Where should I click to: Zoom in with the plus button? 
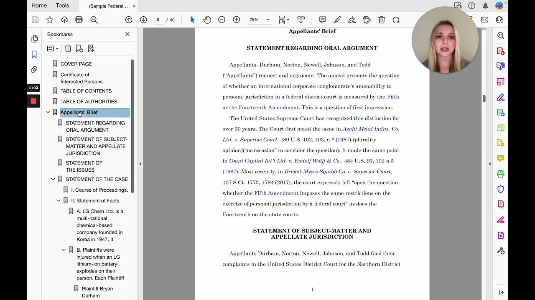(x=236, y=20)
